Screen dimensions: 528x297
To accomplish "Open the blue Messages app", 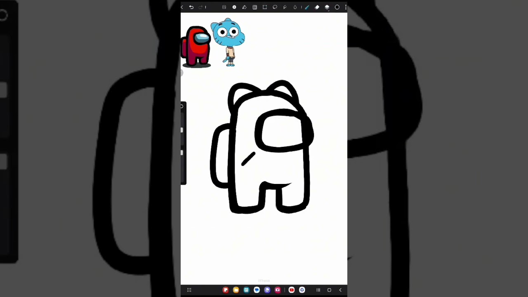I will coord(257,290).
